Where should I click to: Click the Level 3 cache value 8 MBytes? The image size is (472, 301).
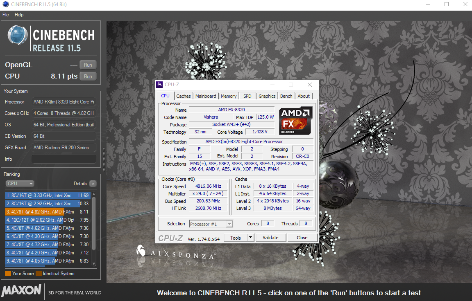pos(273,208)
